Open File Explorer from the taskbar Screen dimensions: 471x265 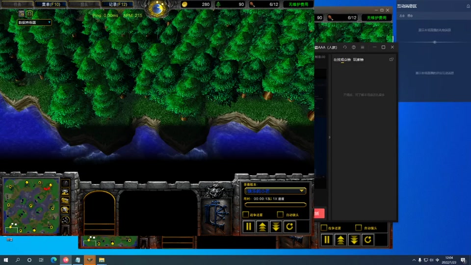[102, 260]
